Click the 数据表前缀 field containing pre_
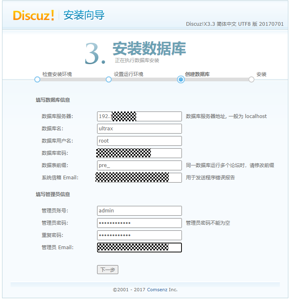 point(139,165)
